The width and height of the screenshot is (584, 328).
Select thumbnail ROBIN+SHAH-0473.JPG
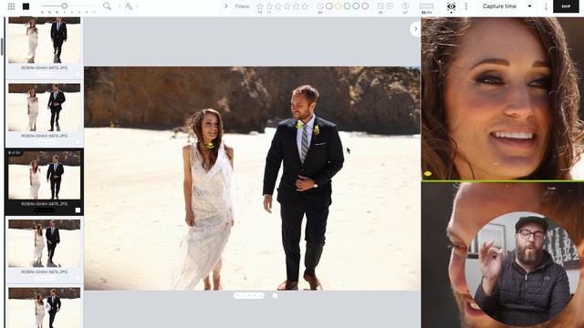coord(45,40)
